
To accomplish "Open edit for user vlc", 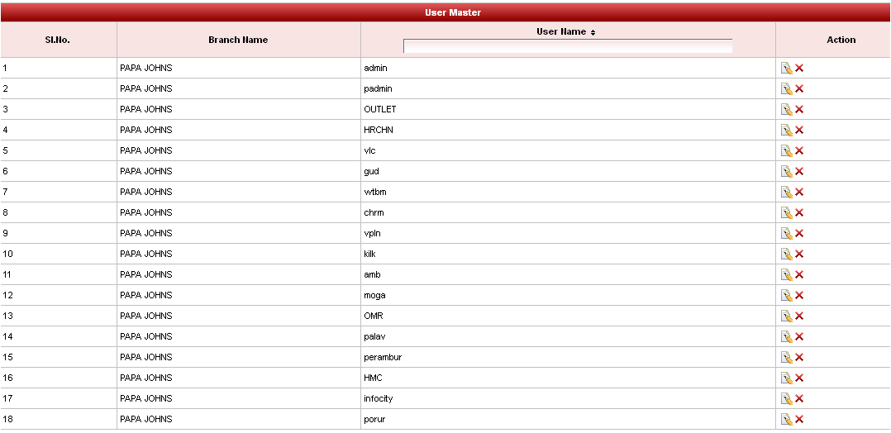I will (787, 150).
